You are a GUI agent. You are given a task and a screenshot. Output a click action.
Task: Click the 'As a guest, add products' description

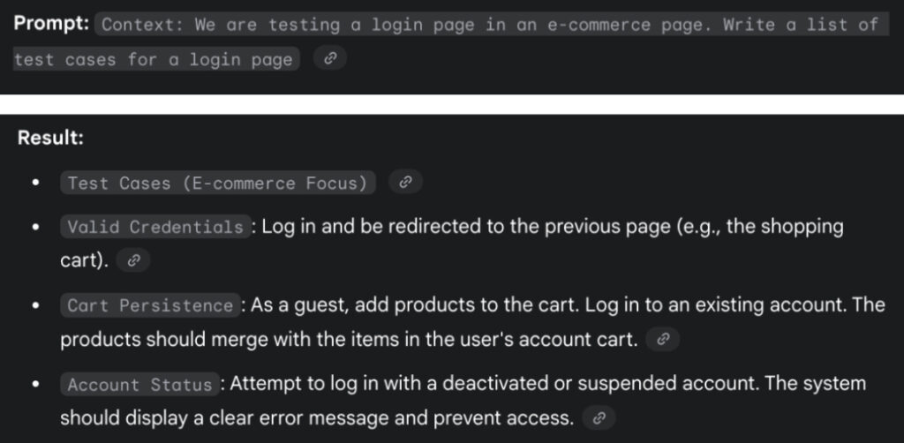[565, 305]
